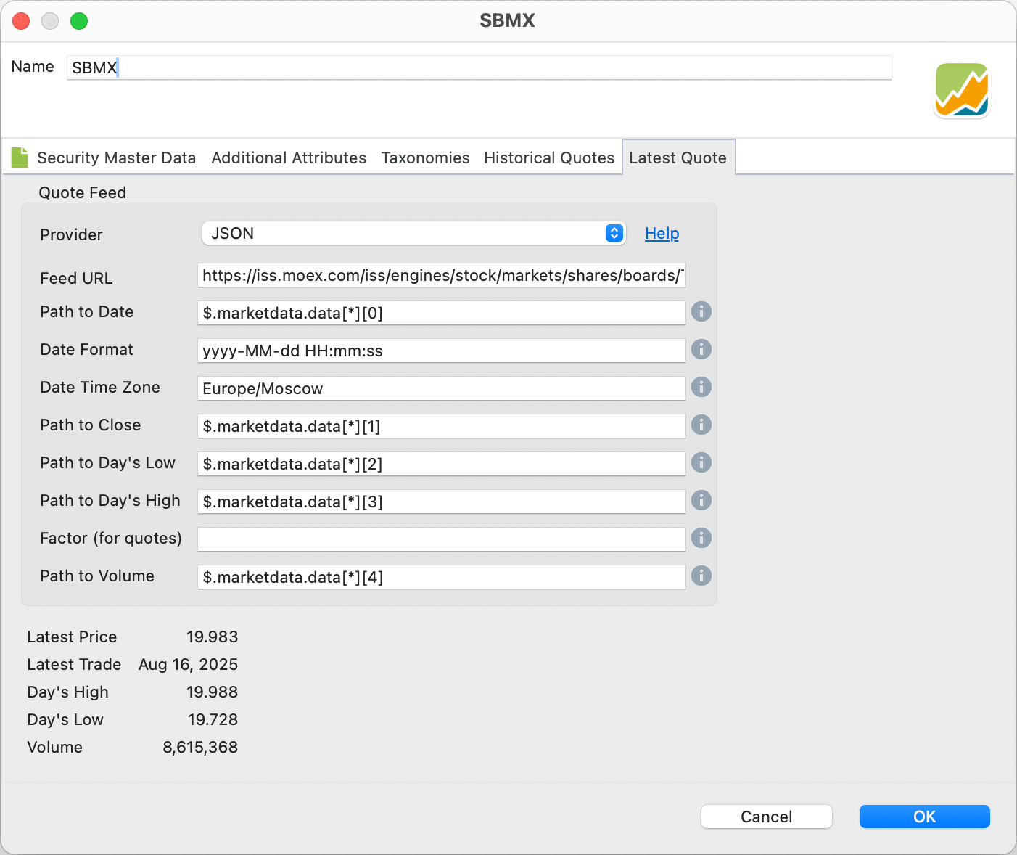This screenshot has width=1017, height=855.
Task: Click the info icon beside Date Format
Action: (701, 350)
